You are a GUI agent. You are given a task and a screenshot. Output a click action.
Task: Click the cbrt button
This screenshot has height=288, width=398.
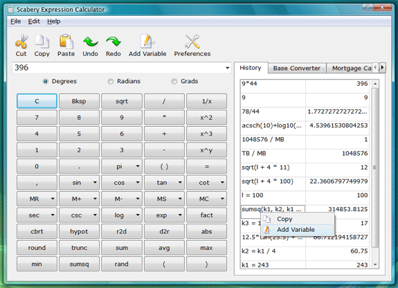tap(37, 231)
